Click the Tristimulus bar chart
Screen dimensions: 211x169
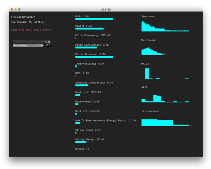tap(165, 122)
